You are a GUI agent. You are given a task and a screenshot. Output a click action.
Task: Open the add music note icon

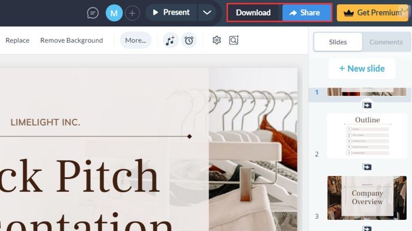(170, 40)
